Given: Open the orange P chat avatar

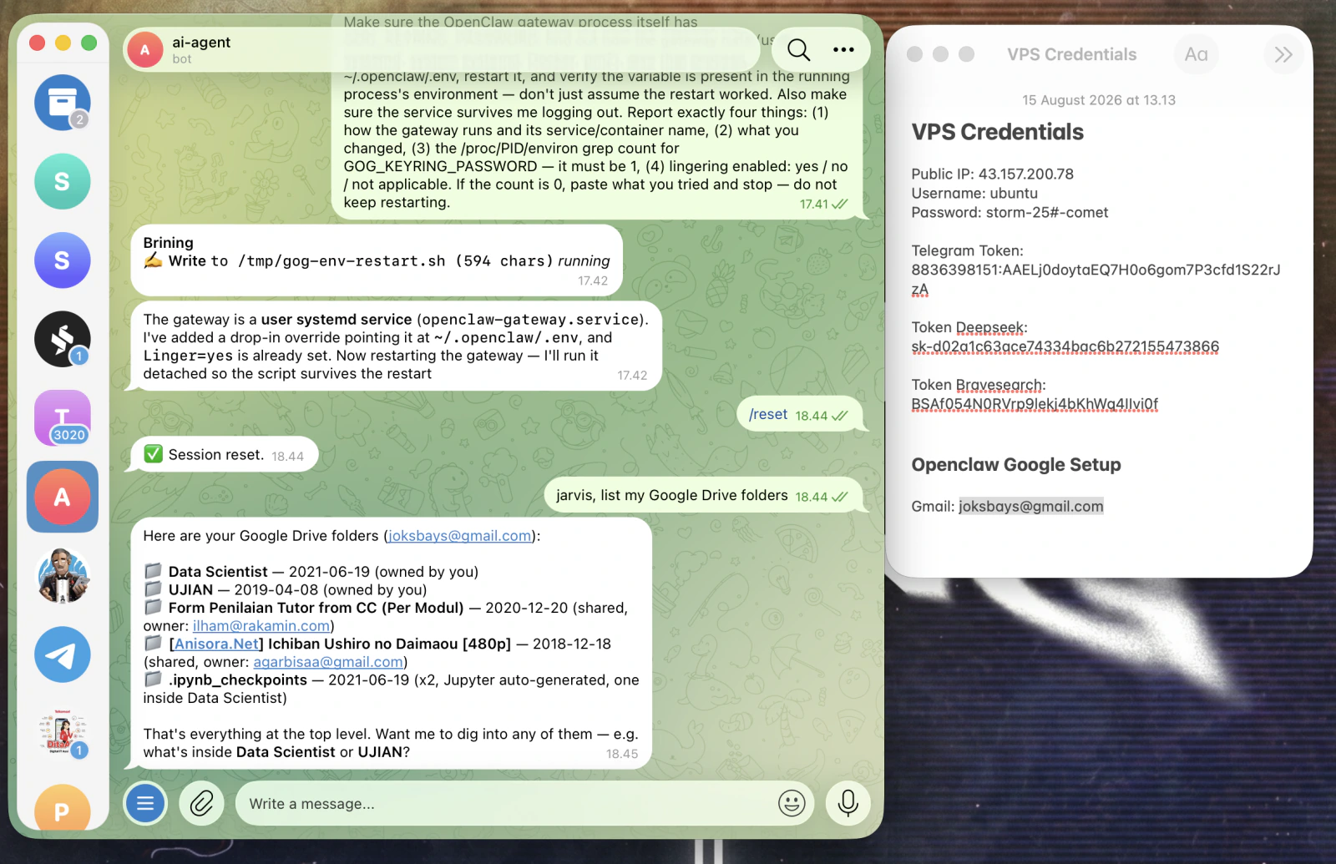Looking at the screenshot, I should (62, 808).
